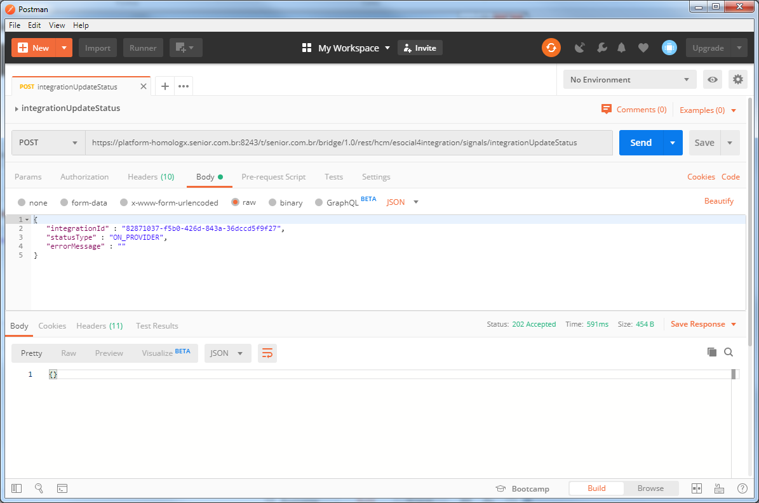
Task: Open the satellite capture requests icon
Action: pos(579,48)
